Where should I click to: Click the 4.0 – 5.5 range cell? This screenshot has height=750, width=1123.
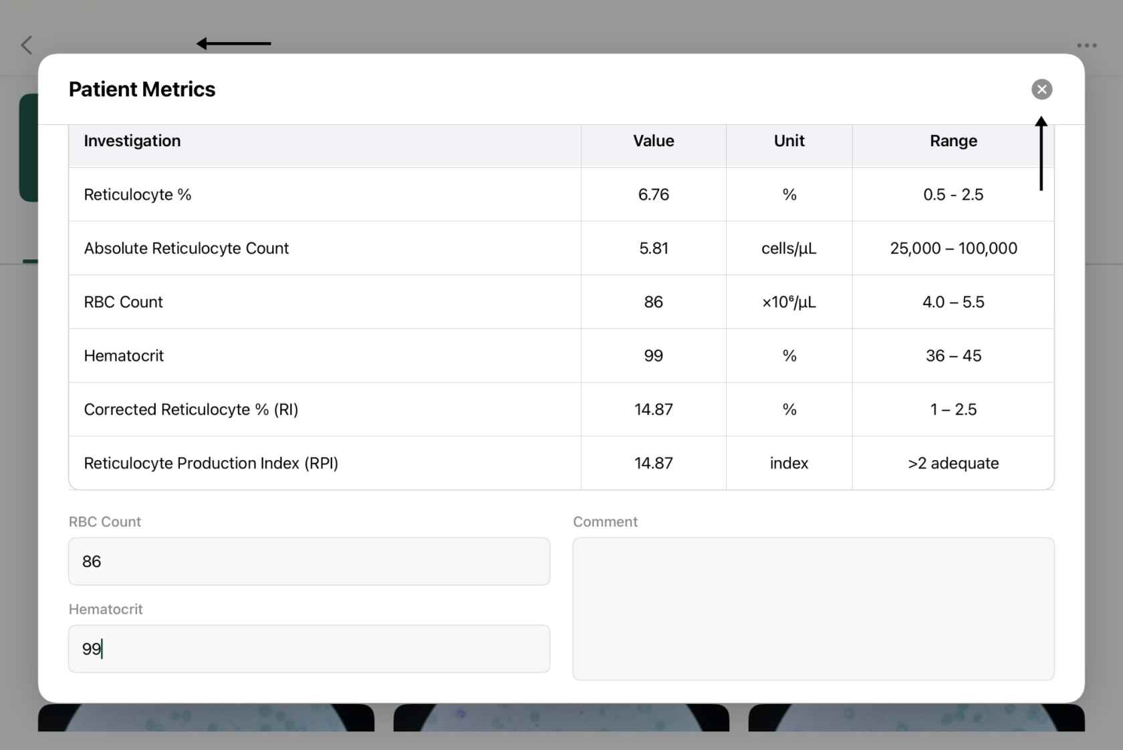click(x=953, y=302)
